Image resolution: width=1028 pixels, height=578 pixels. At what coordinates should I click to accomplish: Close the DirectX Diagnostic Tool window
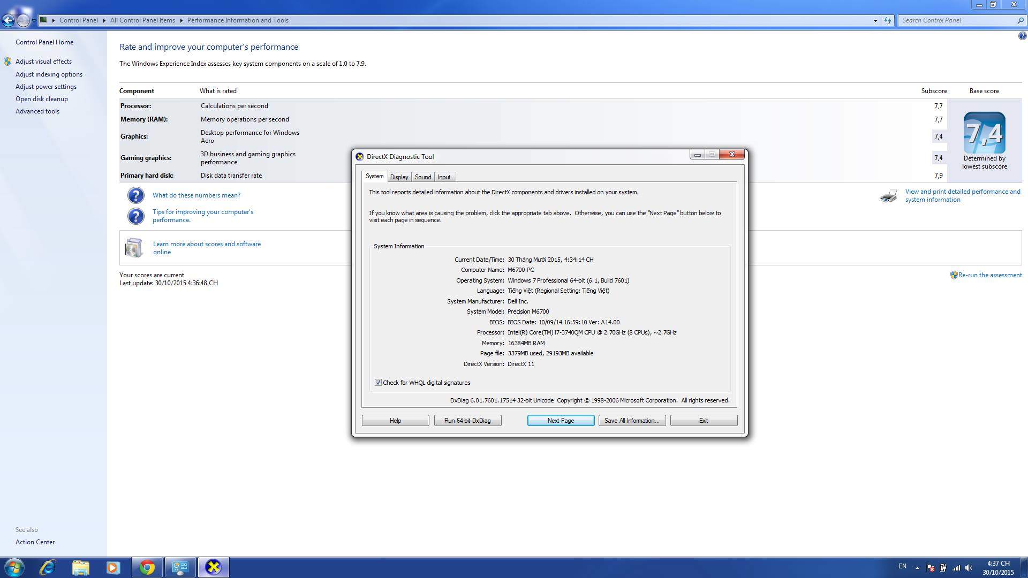pyautogui.click(x=732, y=155)
